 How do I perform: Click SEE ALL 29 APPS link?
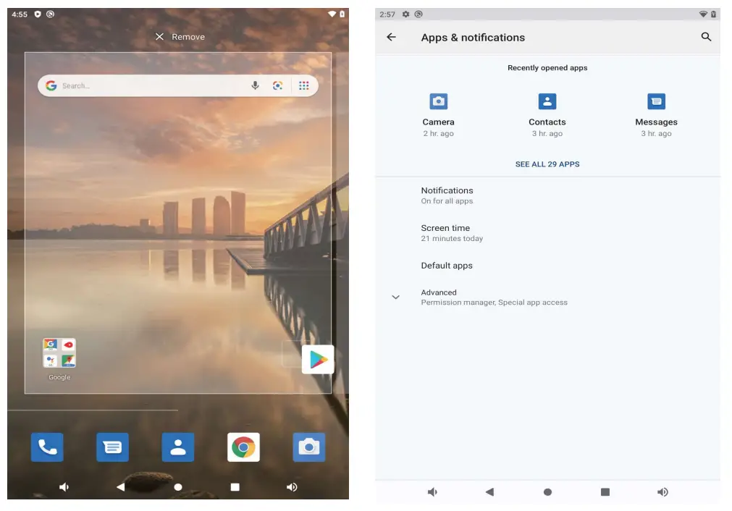(547, 164)
